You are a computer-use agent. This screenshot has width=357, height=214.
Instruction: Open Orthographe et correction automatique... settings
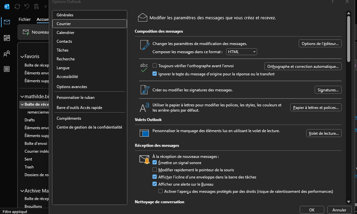[303, 66]
